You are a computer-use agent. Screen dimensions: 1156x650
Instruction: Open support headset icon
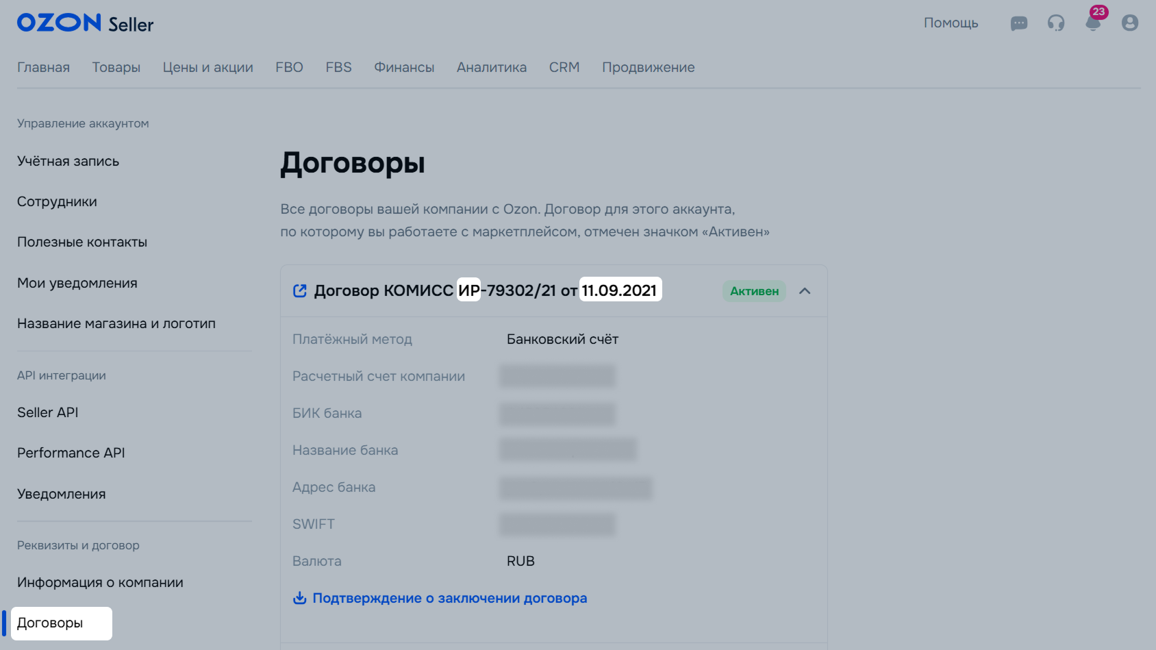point(1056,23)
